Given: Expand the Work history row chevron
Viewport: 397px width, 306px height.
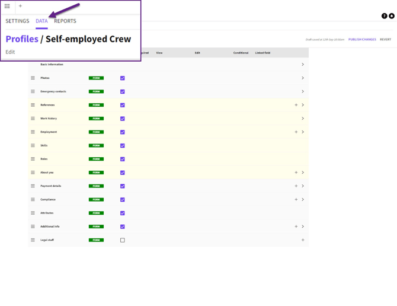Looking at the screenshot, I should [x=303, y=119].
